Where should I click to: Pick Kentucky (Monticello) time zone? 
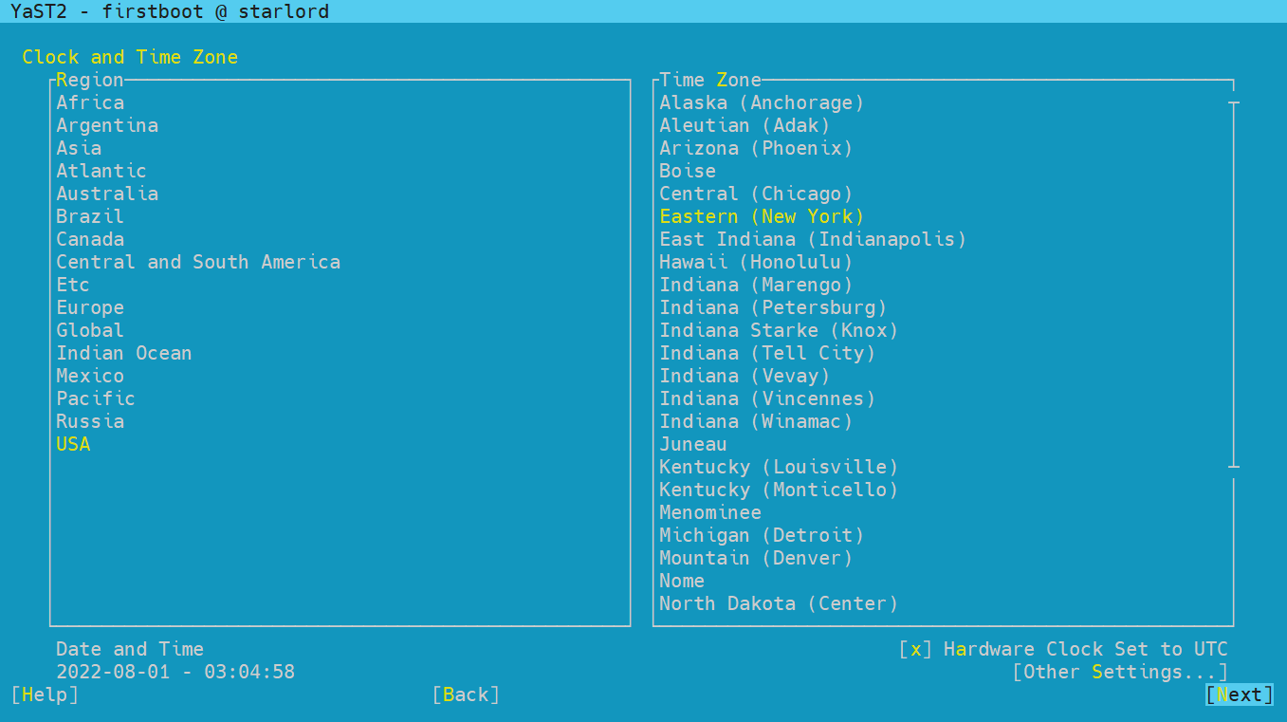pyautogui.click(x=780, y=490)
